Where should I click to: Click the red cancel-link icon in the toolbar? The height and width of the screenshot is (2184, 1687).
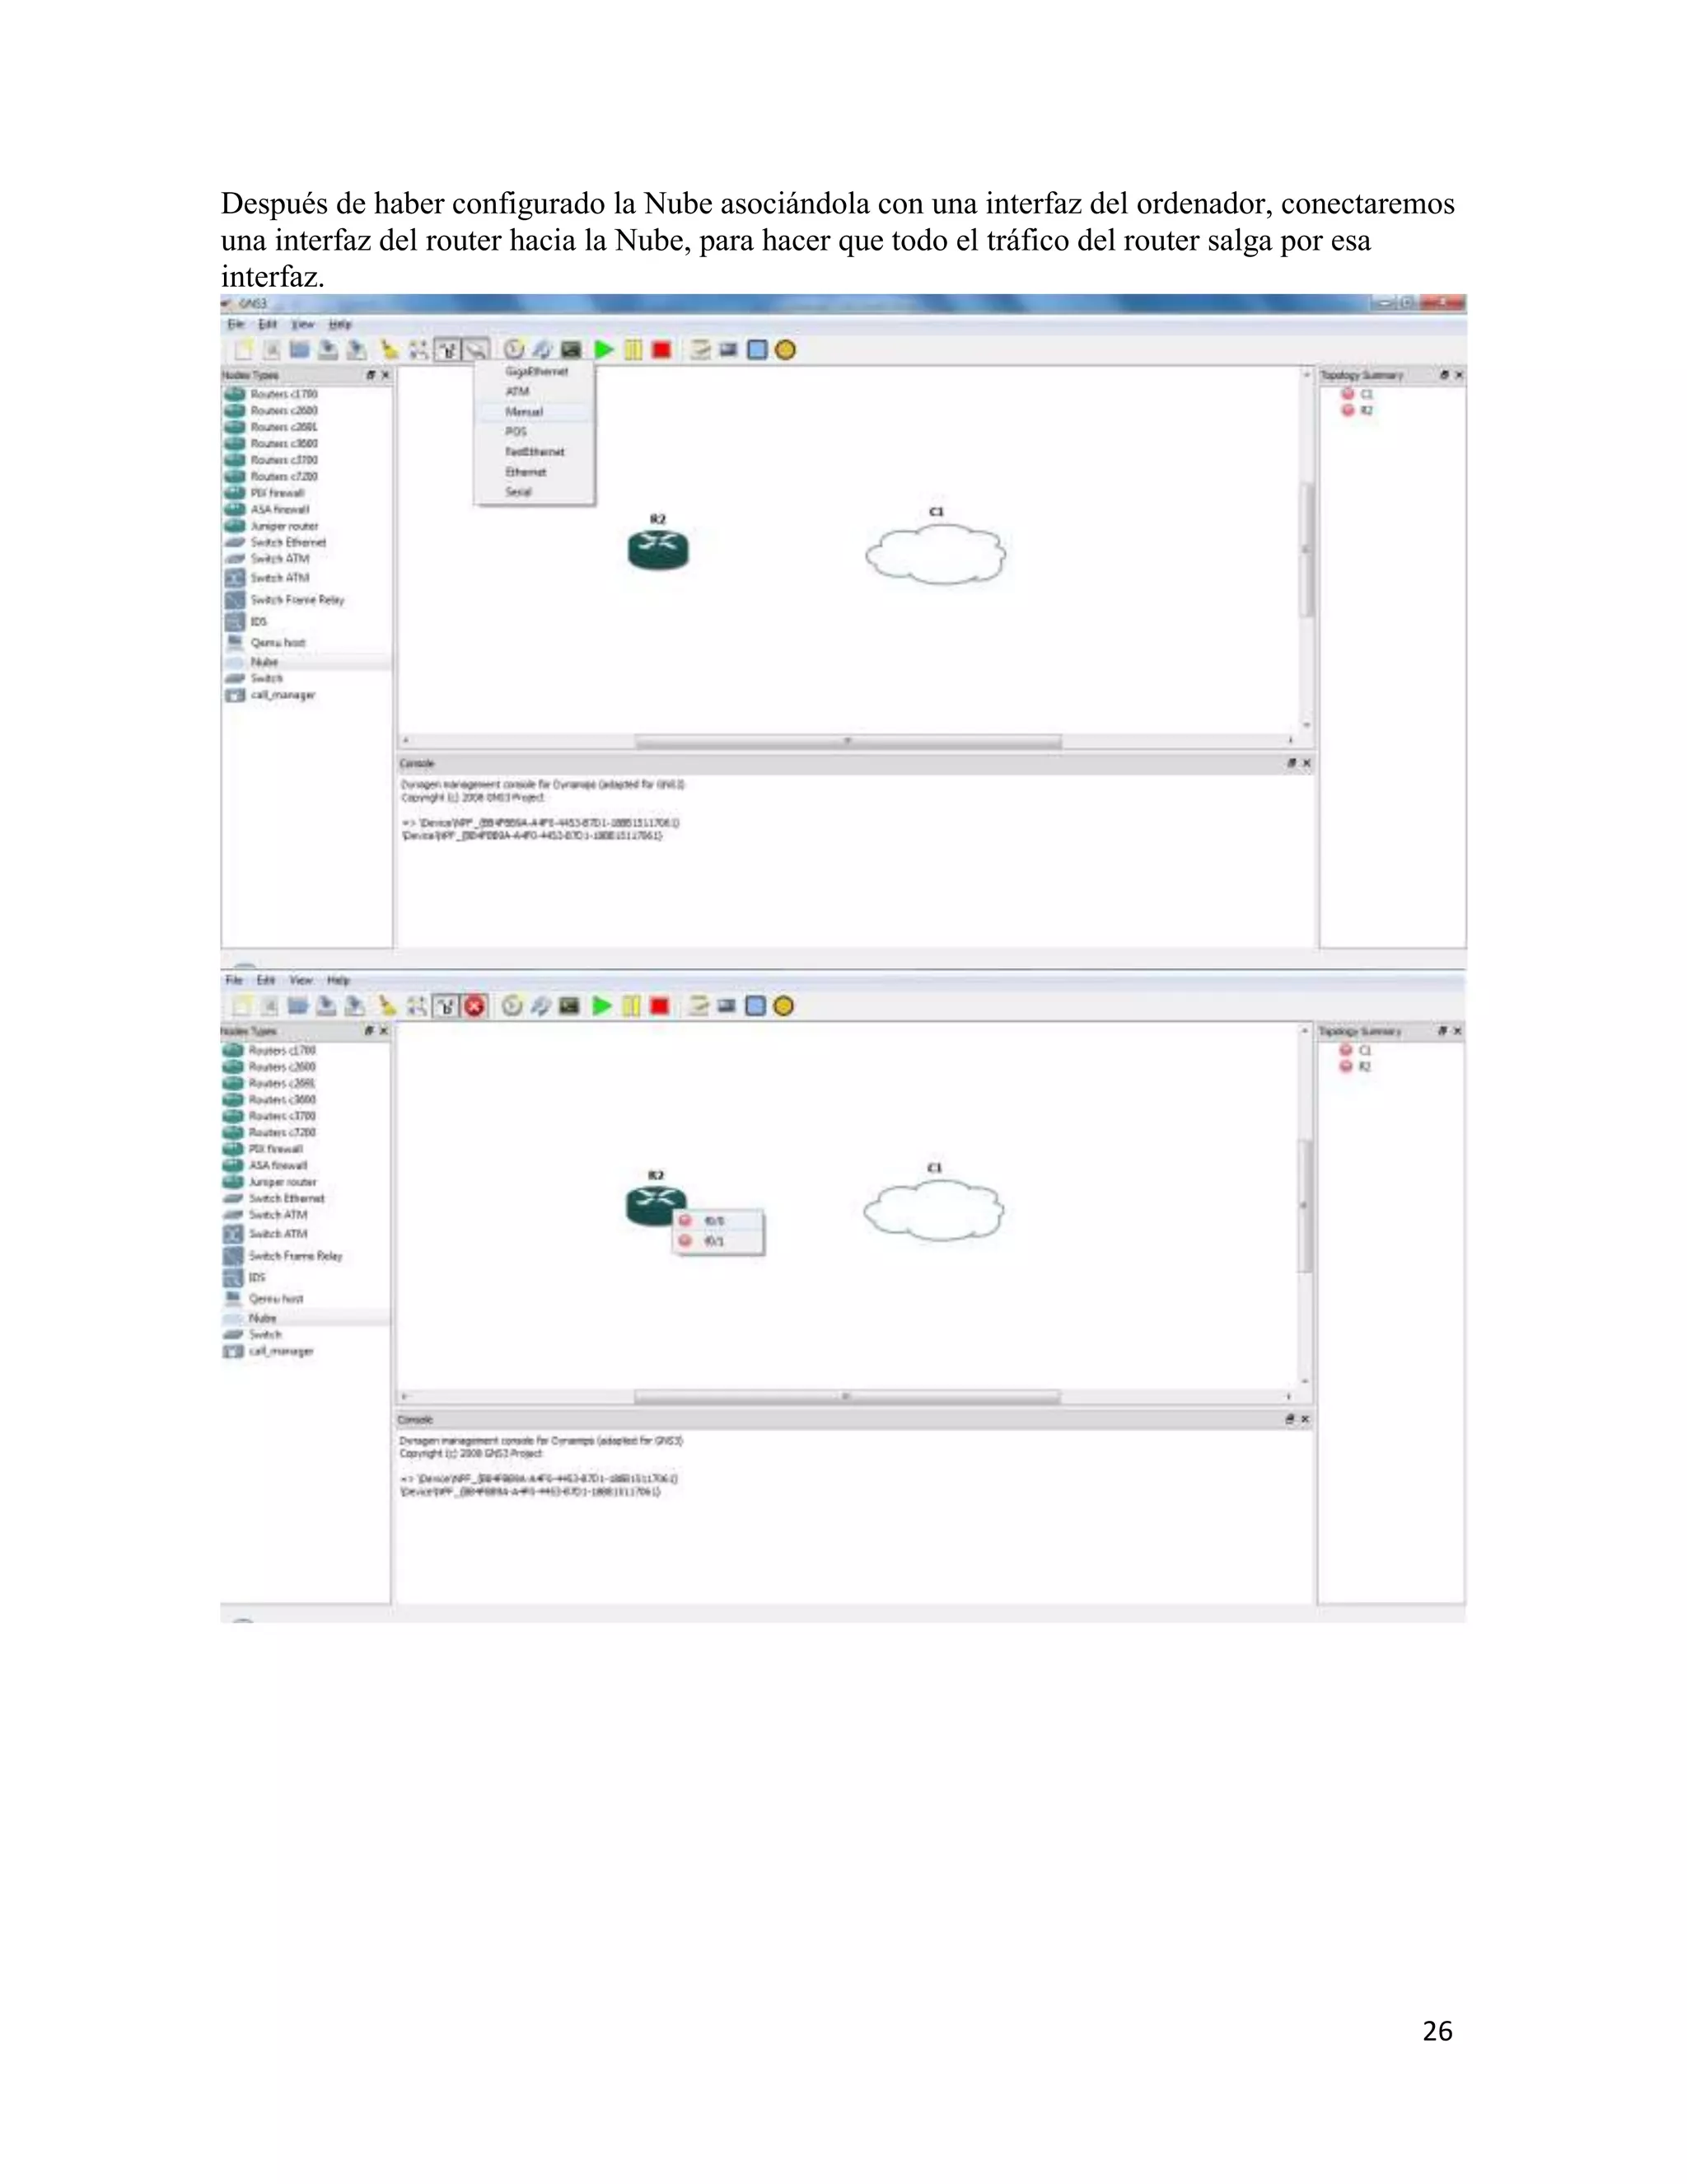476,1006
